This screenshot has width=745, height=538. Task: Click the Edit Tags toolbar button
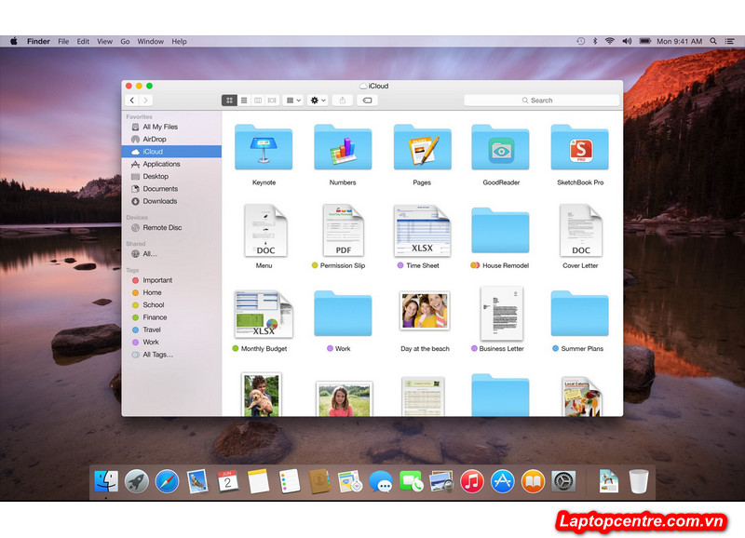[367, 101]
